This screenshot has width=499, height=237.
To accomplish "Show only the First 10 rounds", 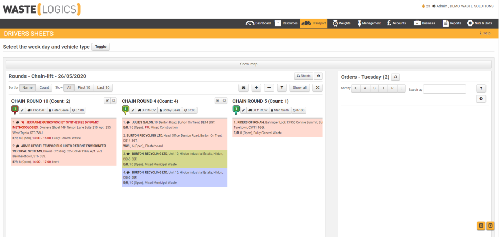I will pos(84,88).
